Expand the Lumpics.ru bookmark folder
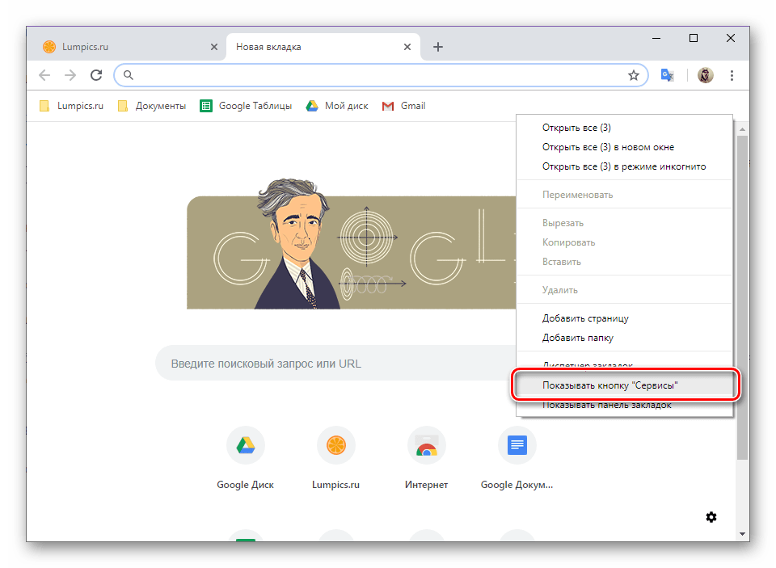Screen dimensions: 776x568 (x=71, y=106)
